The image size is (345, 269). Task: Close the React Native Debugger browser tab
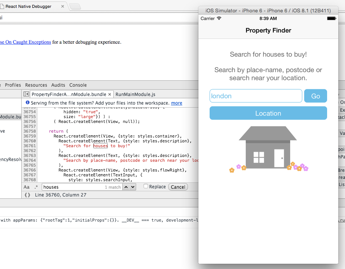tap(62, 6)
